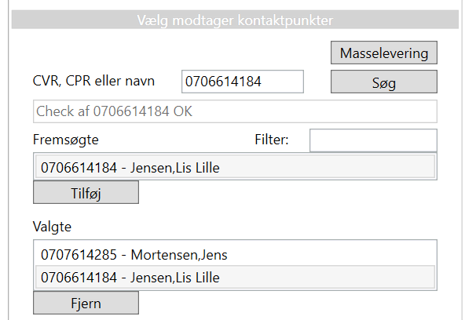
Task: Click number 0706614184 in the Fremsøgte row
Action: [79, 168]
